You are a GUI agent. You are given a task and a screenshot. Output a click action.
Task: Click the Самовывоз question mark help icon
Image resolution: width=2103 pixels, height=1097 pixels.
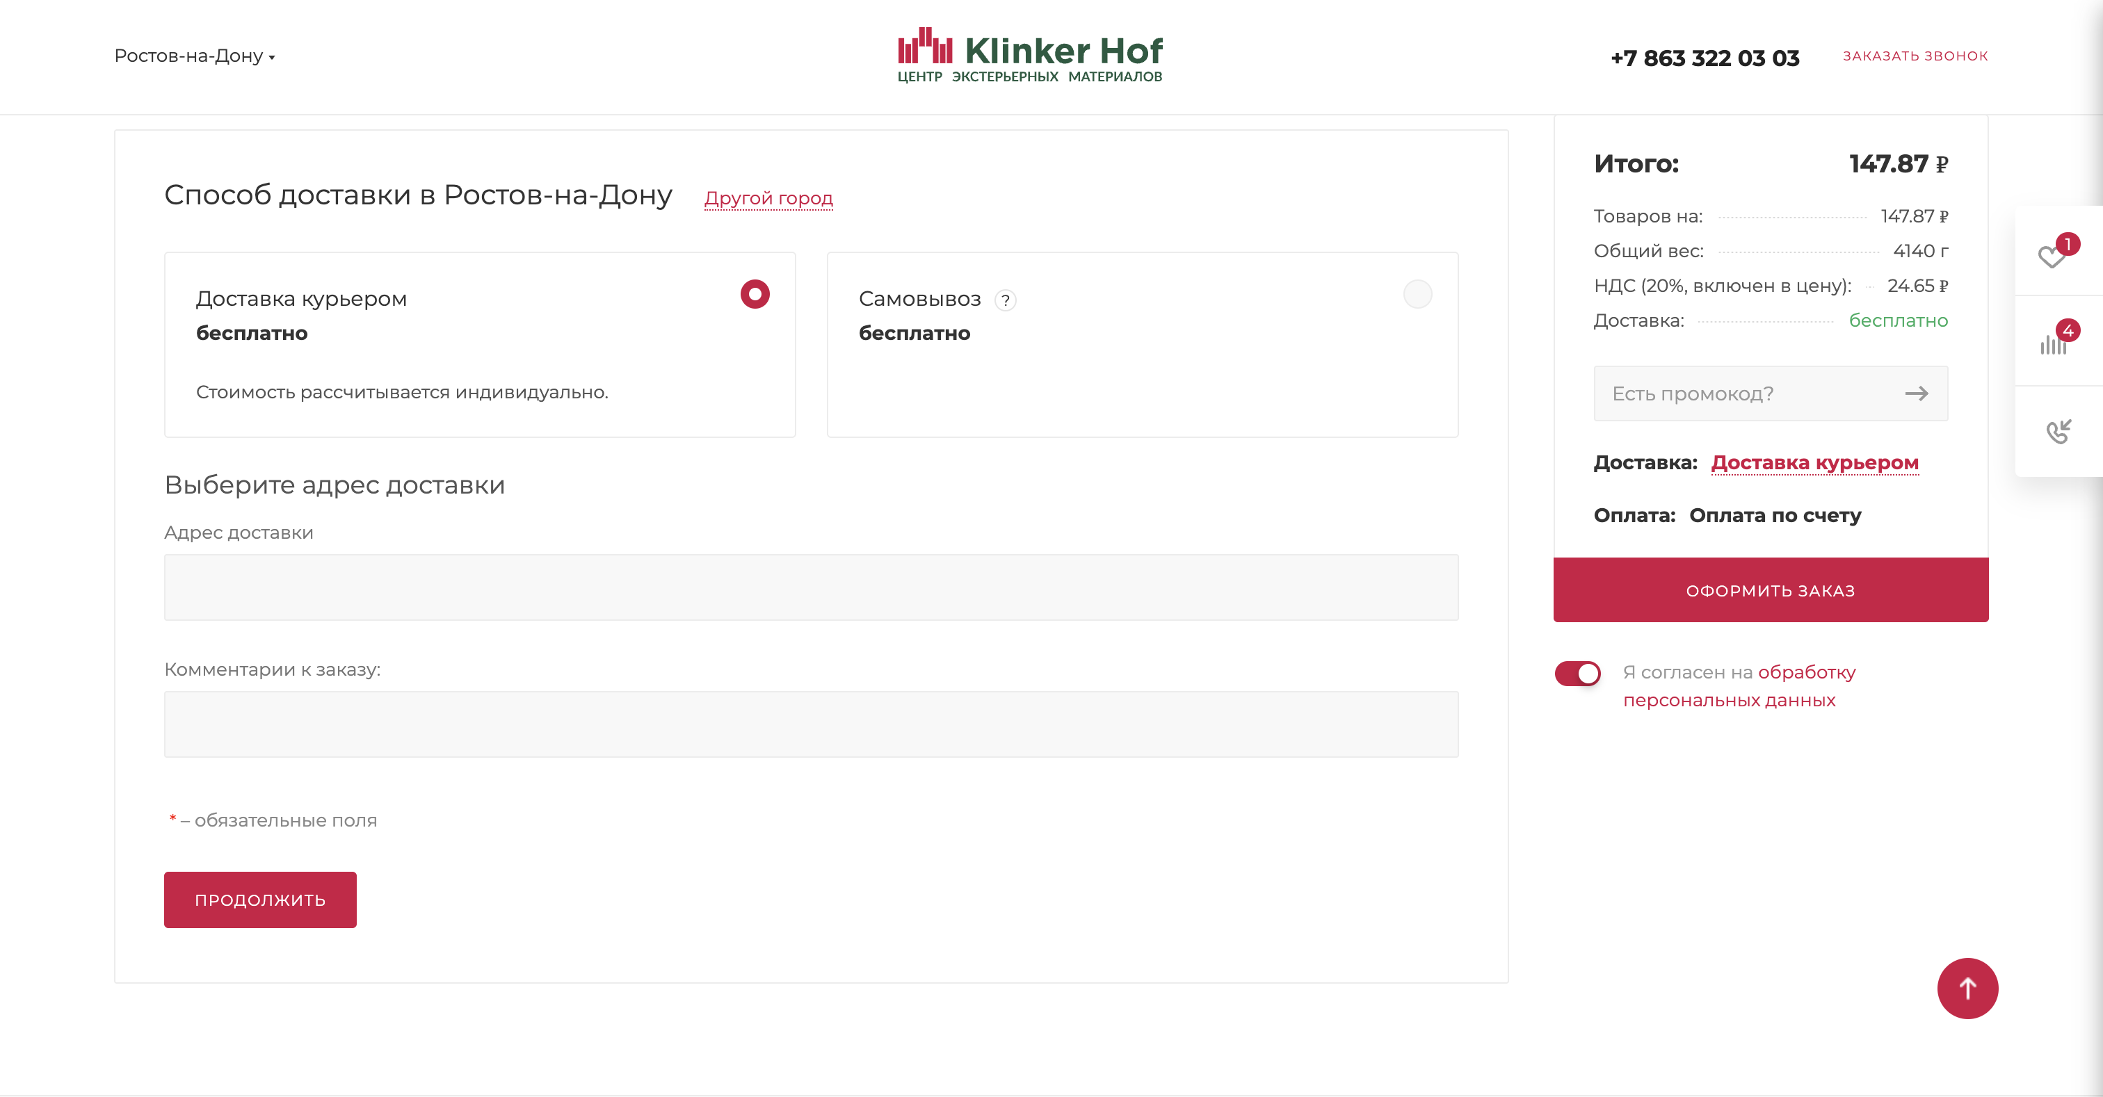tap(1006, 300)
